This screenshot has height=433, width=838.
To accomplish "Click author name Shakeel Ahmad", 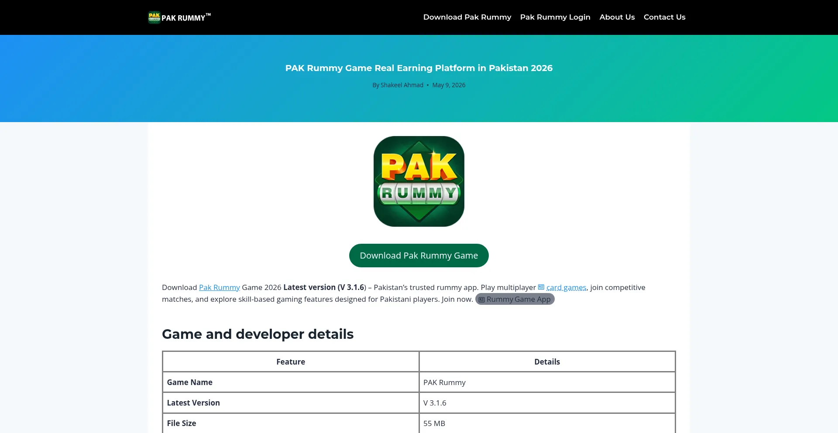I will pos(402,85).
